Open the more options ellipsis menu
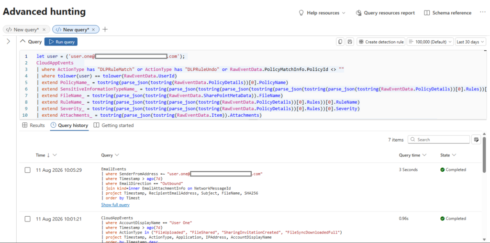Screen dimensions: 490x243 click(x=482, y=12)
